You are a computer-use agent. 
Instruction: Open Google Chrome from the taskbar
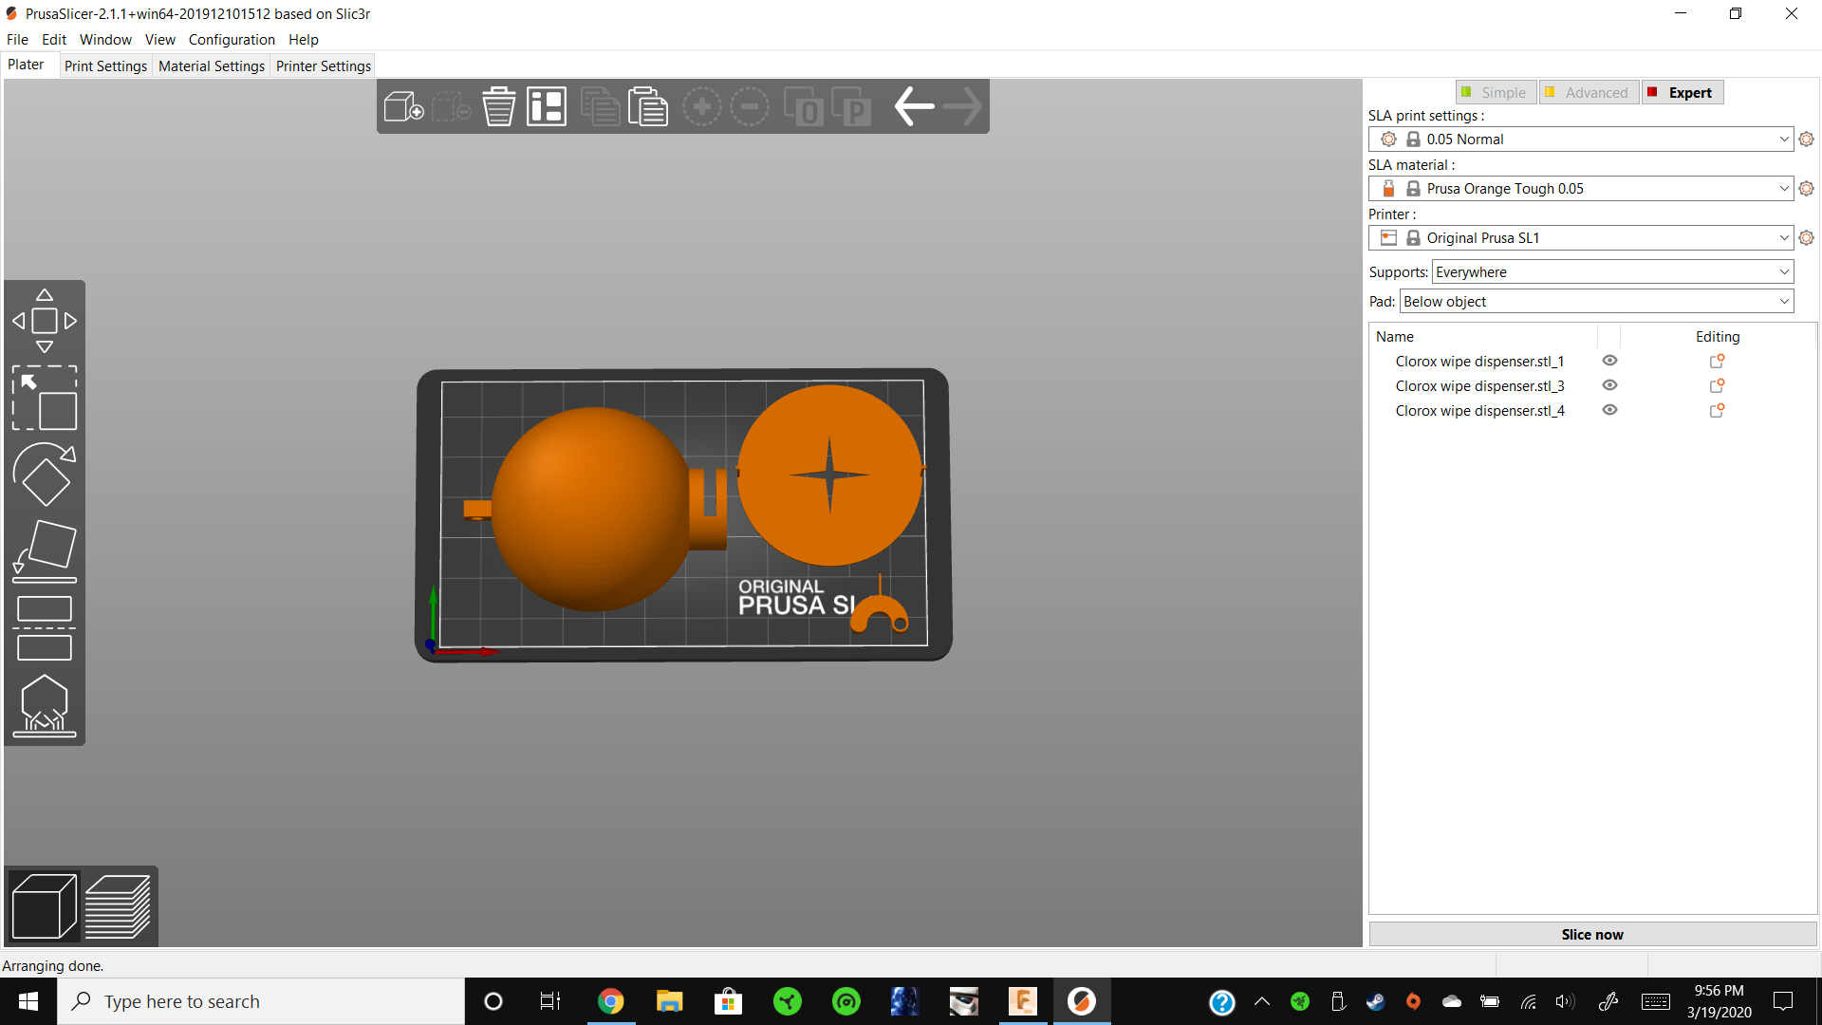[x=610, y=1001]
